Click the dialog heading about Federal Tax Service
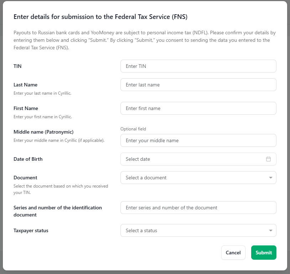 (100, 17)
